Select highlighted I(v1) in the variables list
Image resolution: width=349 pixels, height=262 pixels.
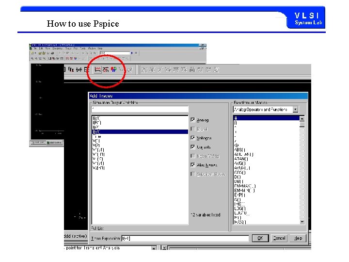(x=140, y=131)
